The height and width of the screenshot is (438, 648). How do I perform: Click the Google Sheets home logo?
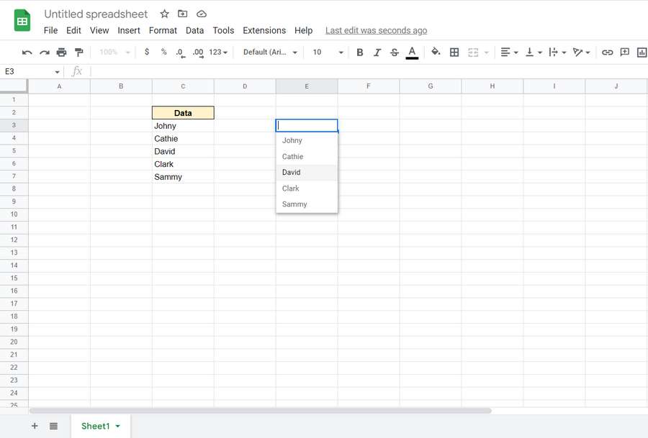22,20
